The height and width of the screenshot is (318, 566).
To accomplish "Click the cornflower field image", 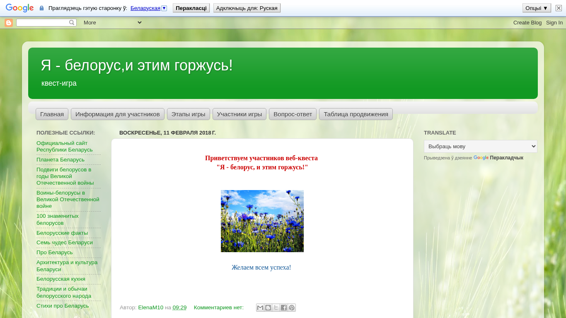I will click(262, 221).
